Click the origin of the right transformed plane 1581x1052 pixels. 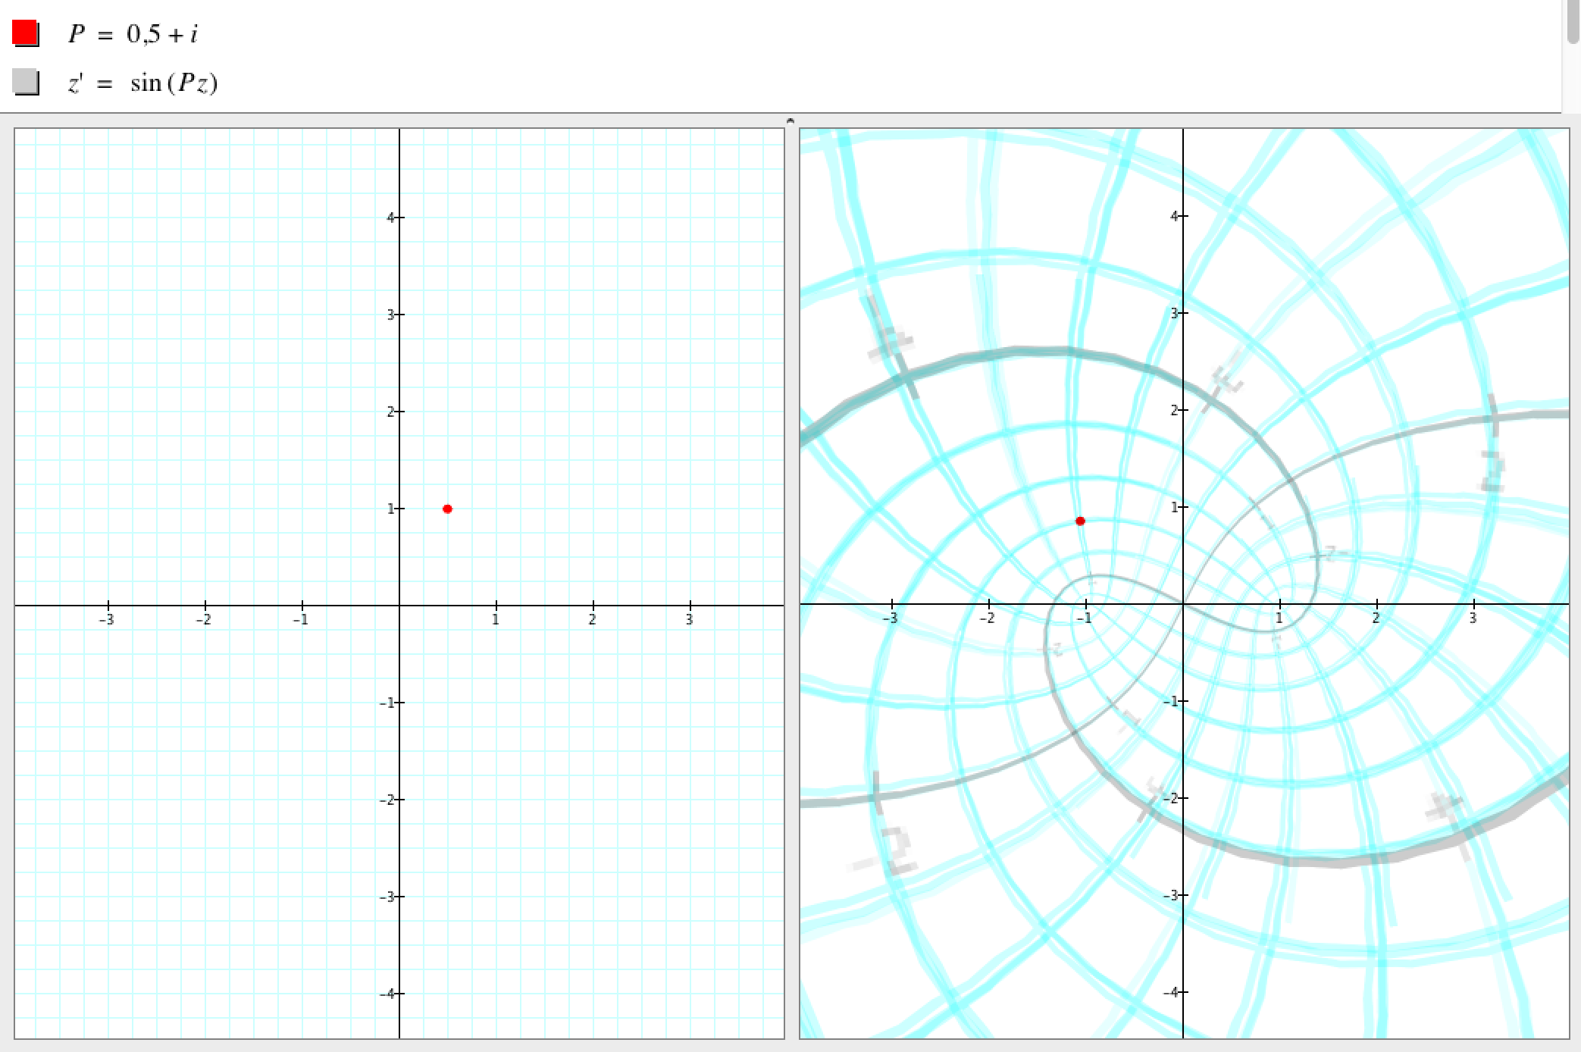point(1183,604)
